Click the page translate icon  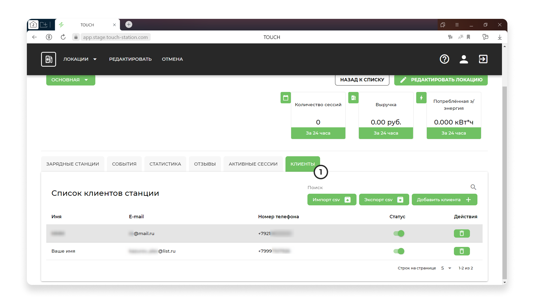click(x=461, y=37)
